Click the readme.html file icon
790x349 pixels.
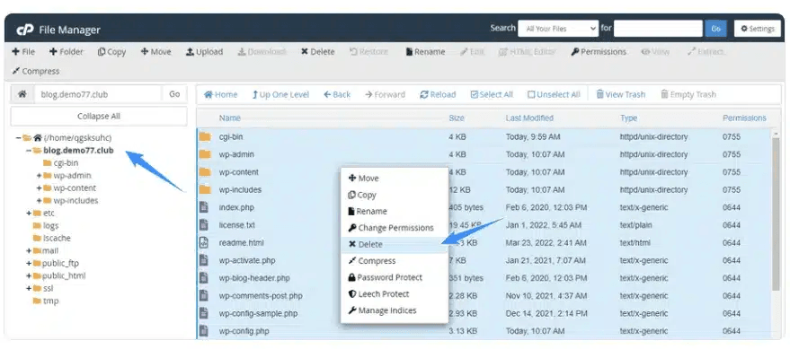(204, 242)
